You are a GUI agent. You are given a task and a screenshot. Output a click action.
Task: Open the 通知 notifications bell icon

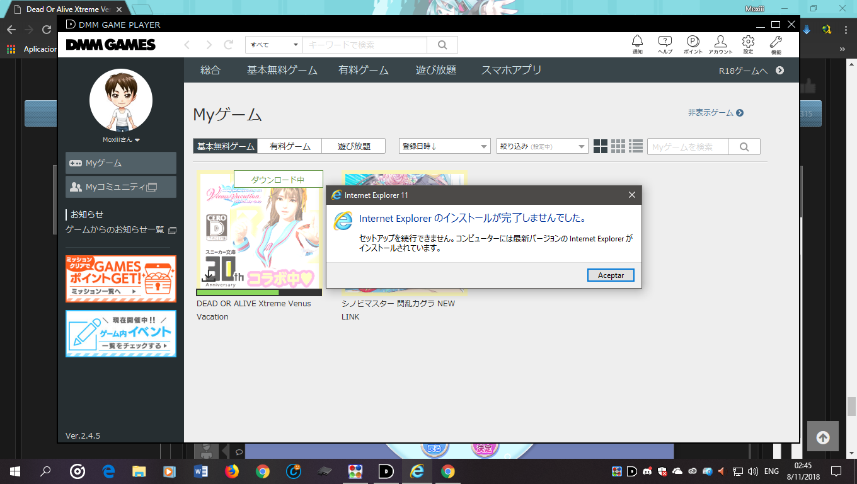click(x=638, y=44)
